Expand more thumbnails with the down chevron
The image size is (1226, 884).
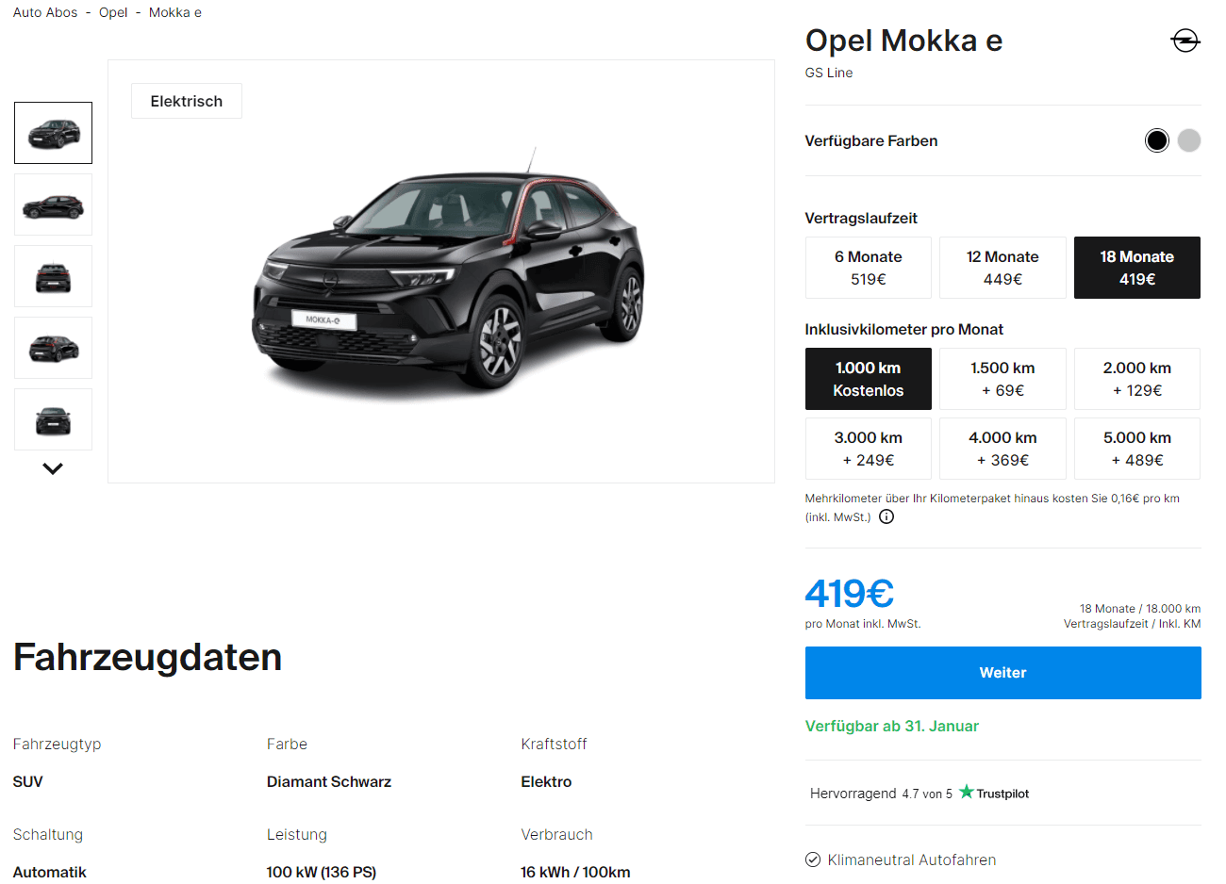point(53,468)
